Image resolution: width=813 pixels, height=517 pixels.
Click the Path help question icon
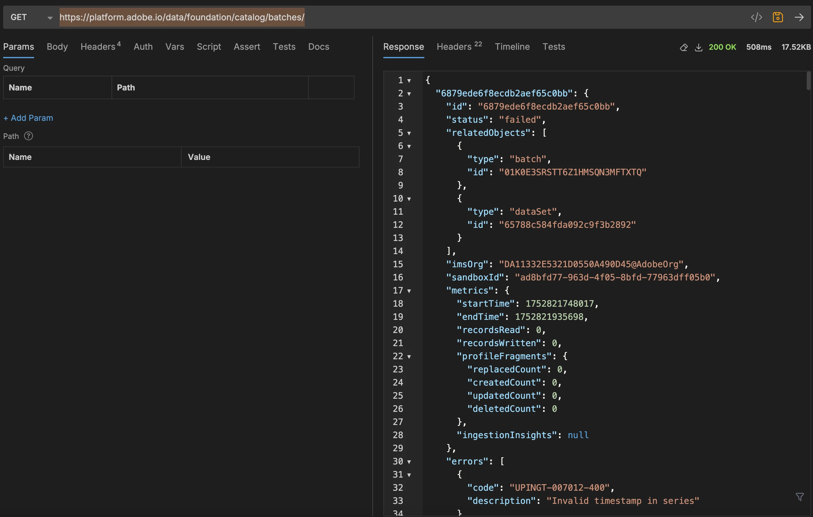pos(29,136)
